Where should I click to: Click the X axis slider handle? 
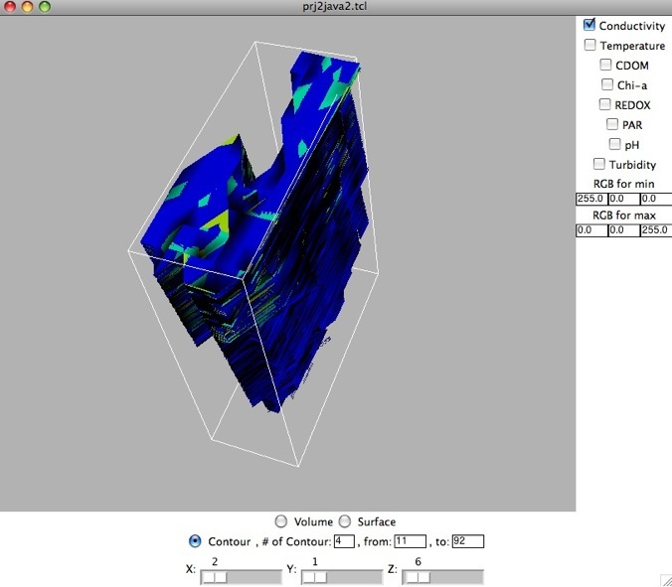point(215,578)
